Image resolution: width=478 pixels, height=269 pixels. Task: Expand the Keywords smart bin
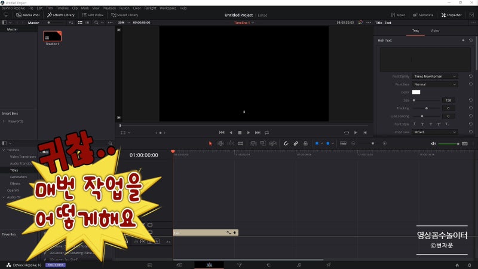[x=4, y=121]
